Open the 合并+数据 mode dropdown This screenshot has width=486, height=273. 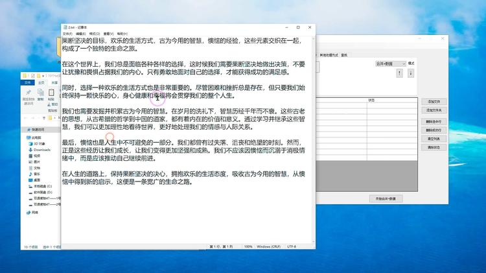(x=390, y=64)
